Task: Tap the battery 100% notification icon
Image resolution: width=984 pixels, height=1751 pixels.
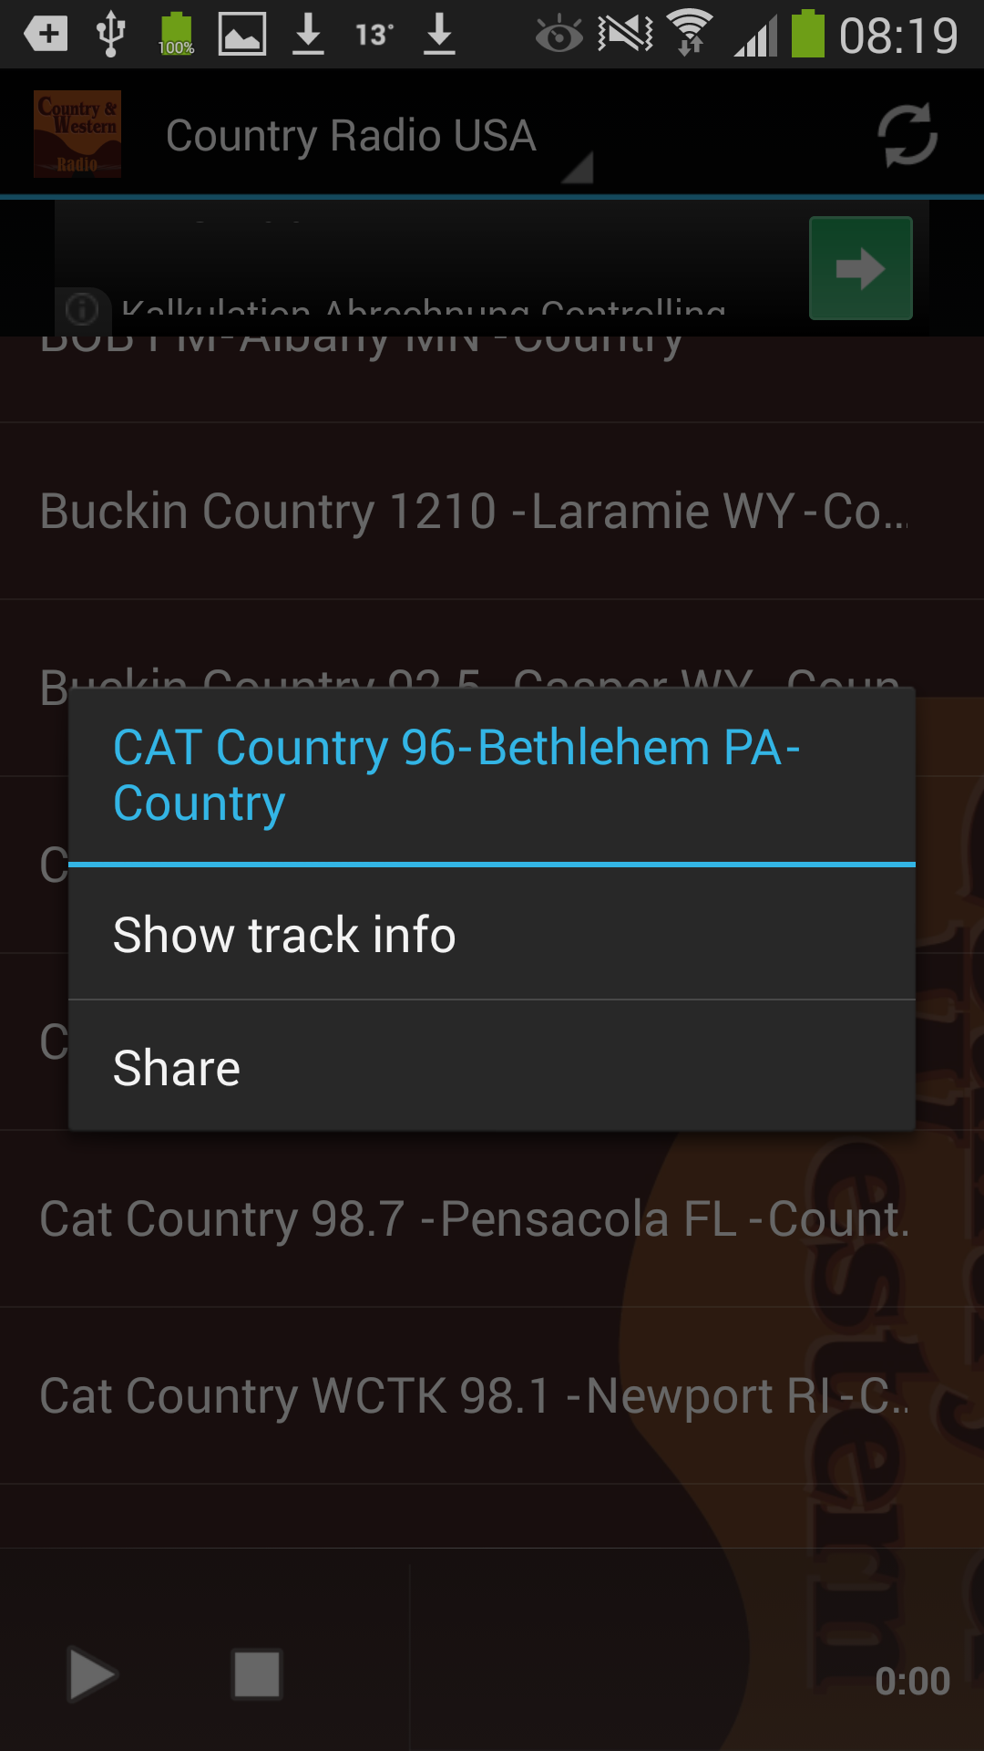Action: coord(176,35)
